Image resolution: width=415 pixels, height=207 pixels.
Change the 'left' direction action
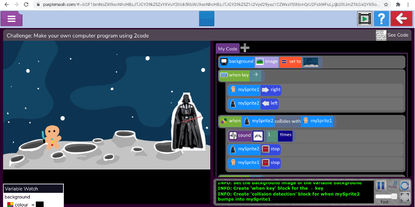pyautogui.click(x=269, y=103)
